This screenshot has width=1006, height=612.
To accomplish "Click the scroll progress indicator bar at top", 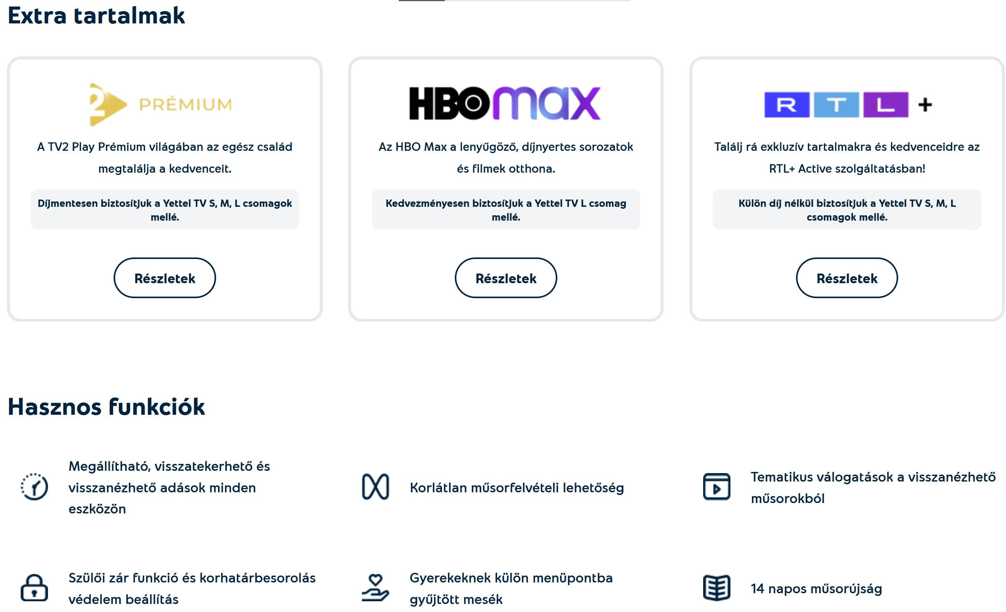I will (514, 1).
